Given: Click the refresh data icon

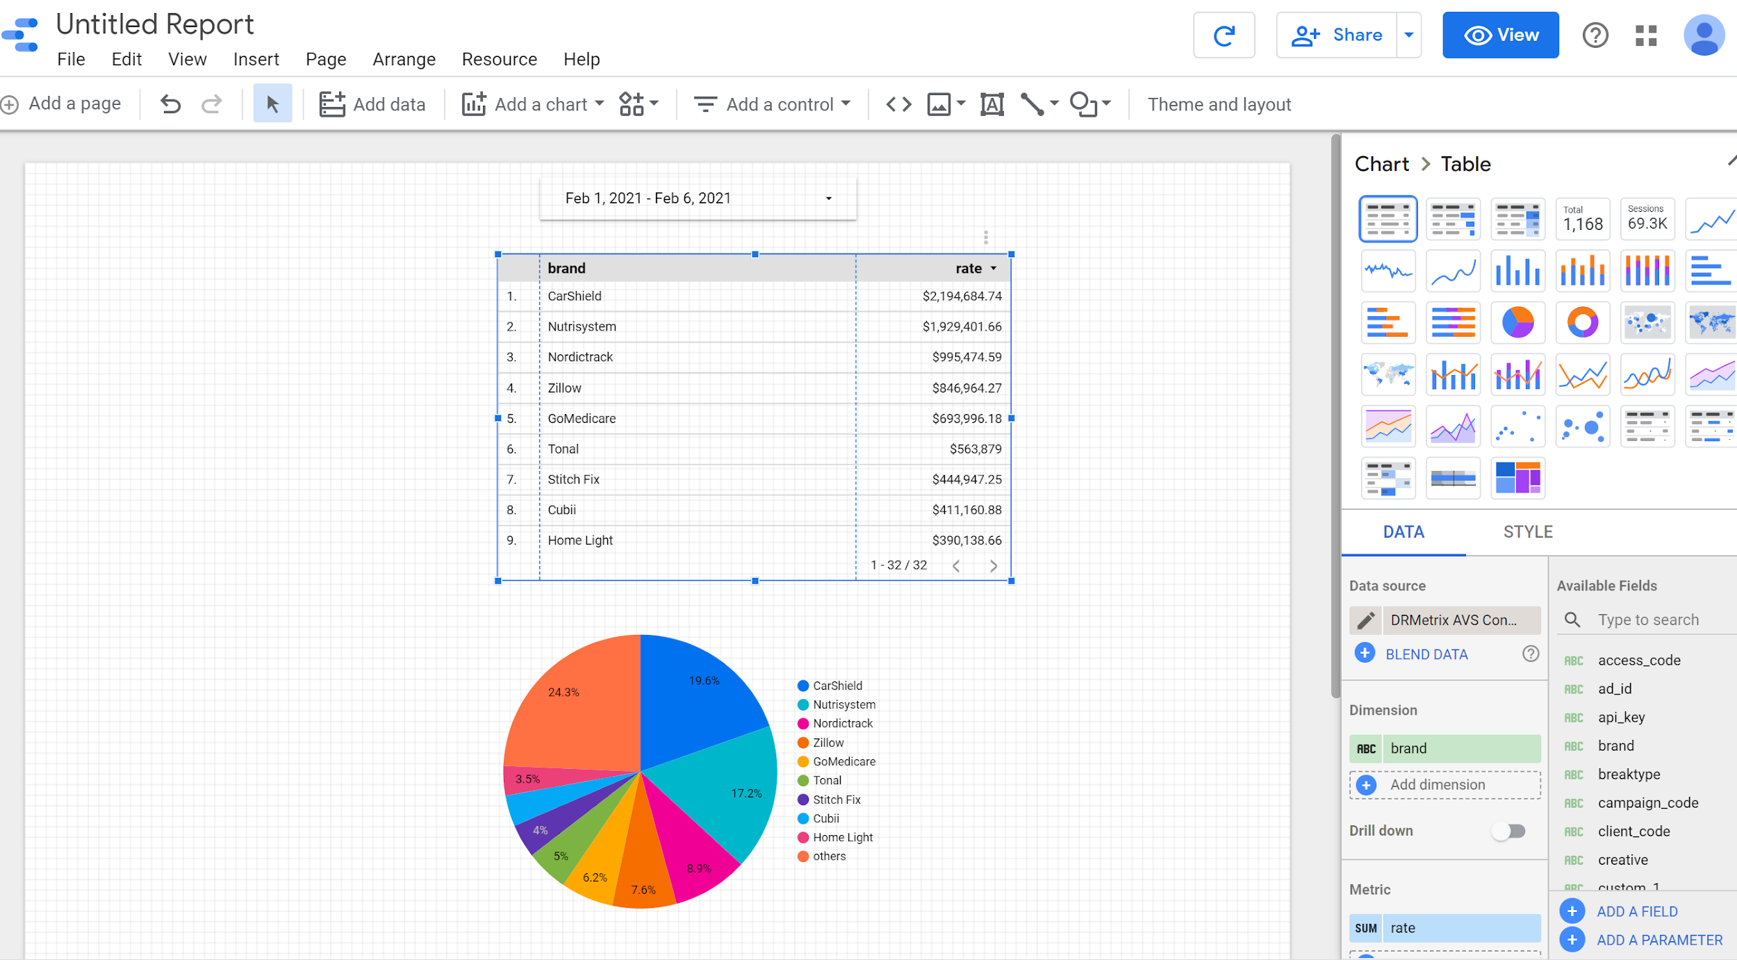Looking at the screenshot, I should (1224, 35).
